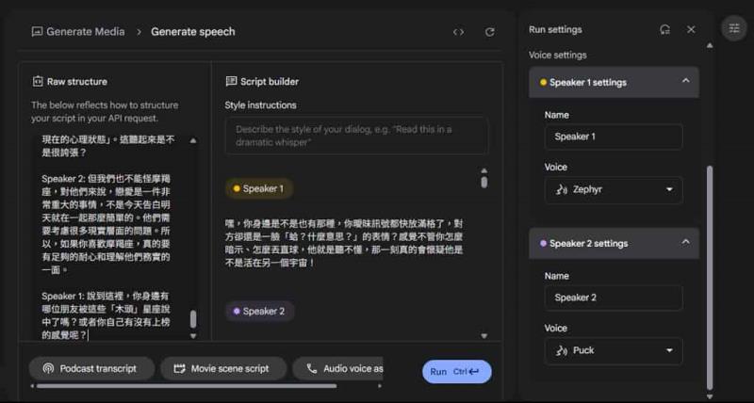Close the Run settings panel
The height and width of the screenshot is (403, 754).
point(691,30)
